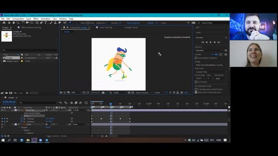Viewport: 278px width, 156px height.
Task: Enable Full Screen checkbox
Action: 196,82
